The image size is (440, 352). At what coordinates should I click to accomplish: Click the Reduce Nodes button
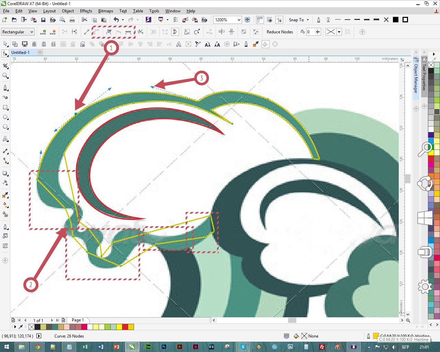pos(279,32)
